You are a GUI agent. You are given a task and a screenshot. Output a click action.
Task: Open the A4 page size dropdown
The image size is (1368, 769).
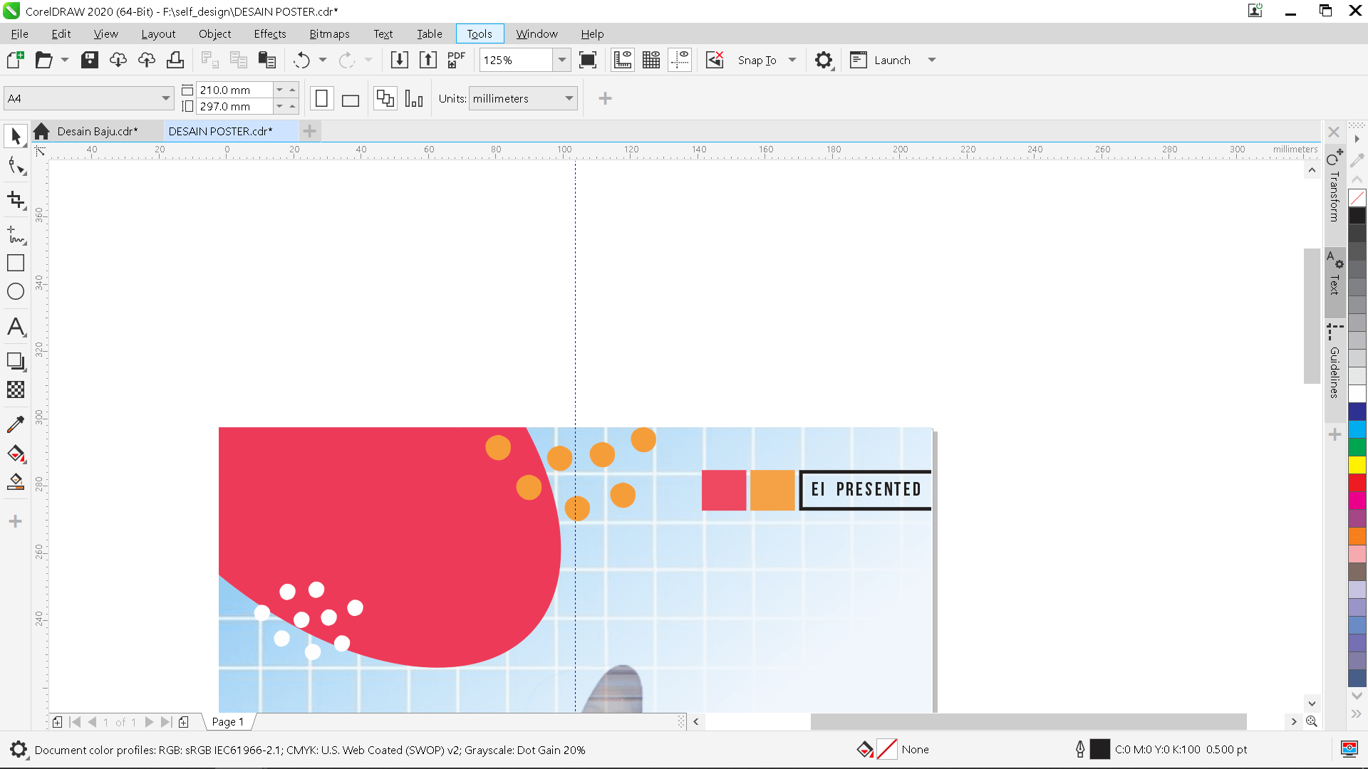(x=165, y=98)
